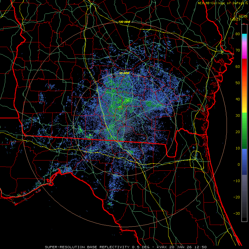The height and width of the screenshot is (249, 249).
Task: Click the 40 value on the reflectivity scale
Action: pyautogui.click(x=238, y=99)
